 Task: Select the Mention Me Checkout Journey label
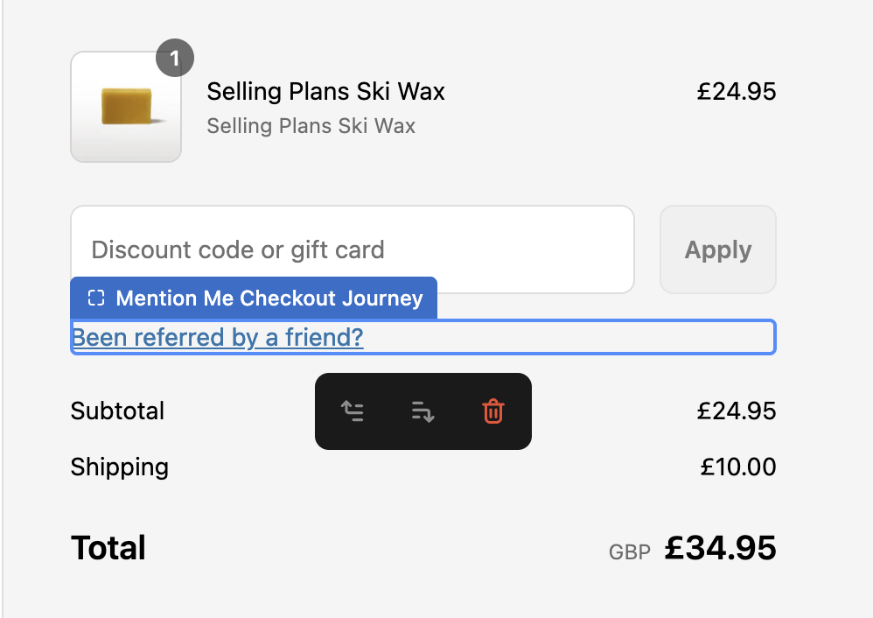(269, 298)
